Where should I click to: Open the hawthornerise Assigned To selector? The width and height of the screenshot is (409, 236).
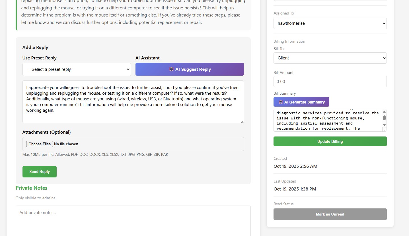pyautogui.click(x=330, y=23)
